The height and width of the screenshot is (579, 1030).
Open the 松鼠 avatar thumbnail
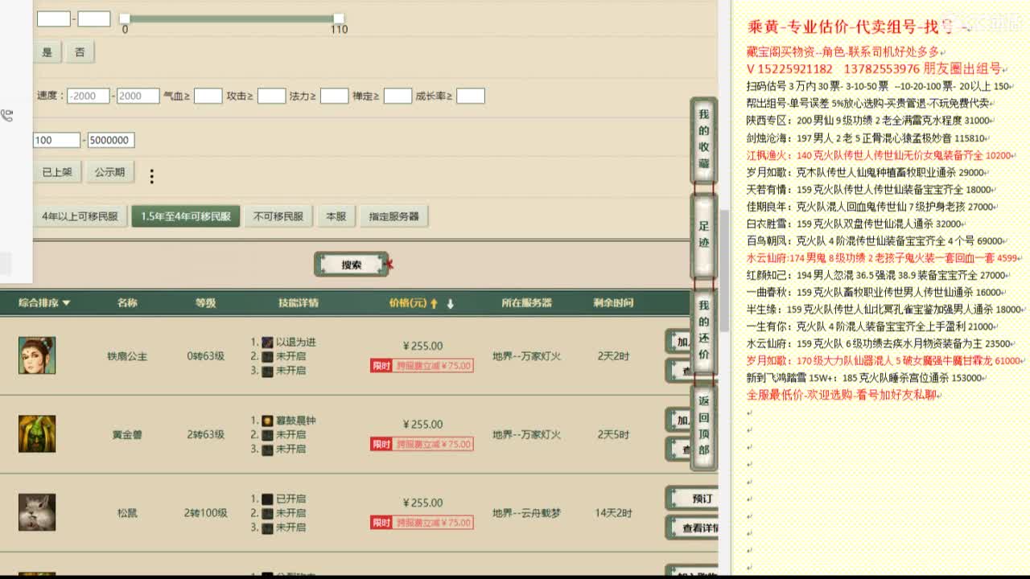37,512
